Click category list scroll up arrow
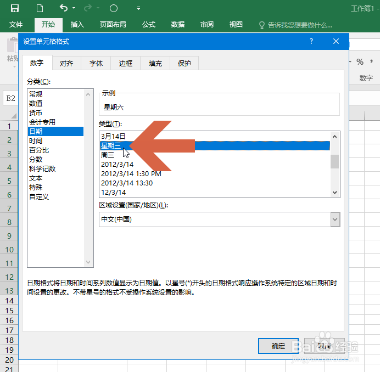Image resolution: width=380 pixels, height=372 pixels. click(88, 94)
